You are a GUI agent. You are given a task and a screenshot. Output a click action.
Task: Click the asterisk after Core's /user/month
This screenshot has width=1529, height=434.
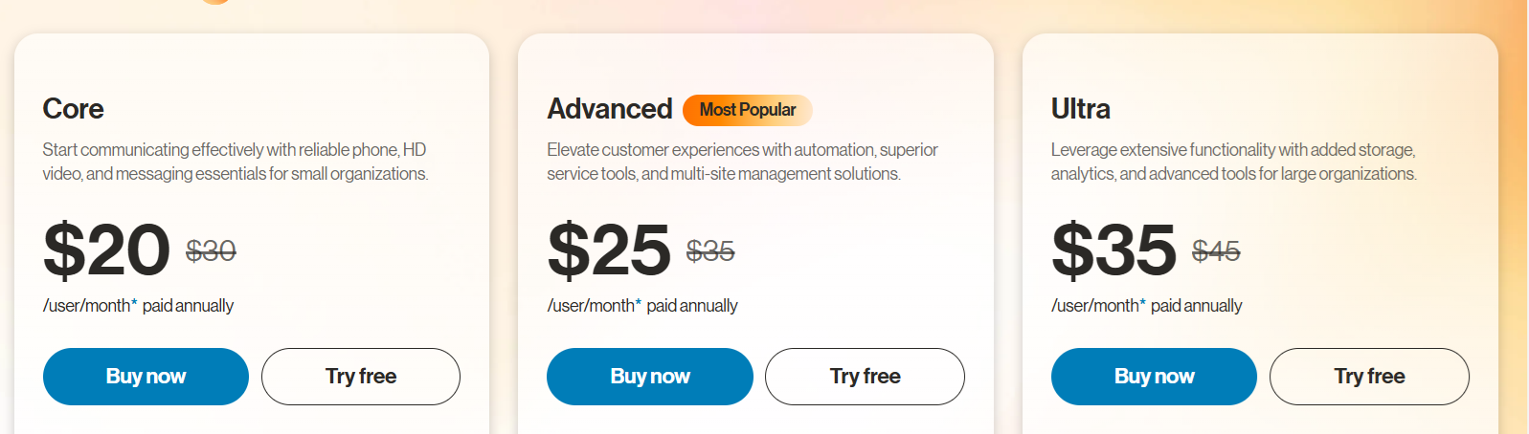pyautogui.click(x=134, y=303)
